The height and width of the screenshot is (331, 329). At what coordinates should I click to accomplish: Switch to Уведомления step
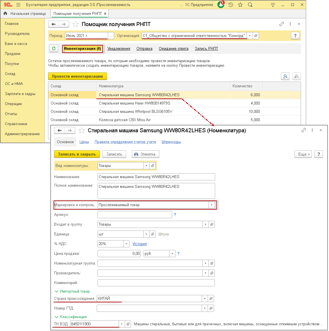(x=119, y=49)
